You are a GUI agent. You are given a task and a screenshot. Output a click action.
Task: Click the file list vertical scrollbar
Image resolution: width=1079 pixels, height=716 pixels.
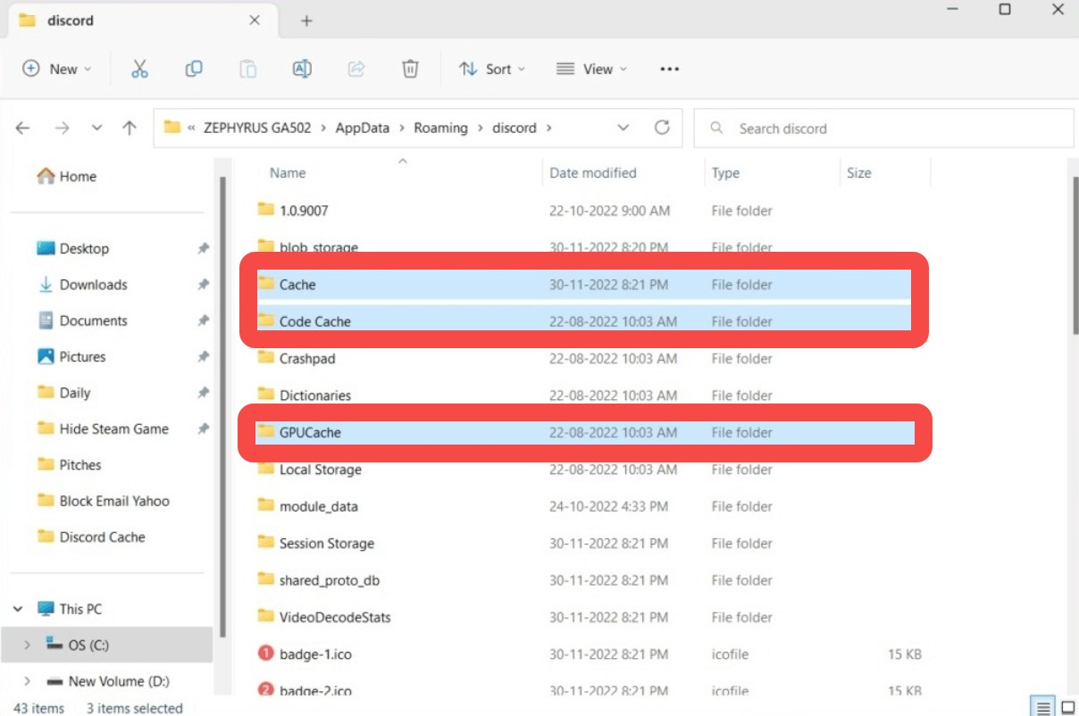[x=1074, y=254]
